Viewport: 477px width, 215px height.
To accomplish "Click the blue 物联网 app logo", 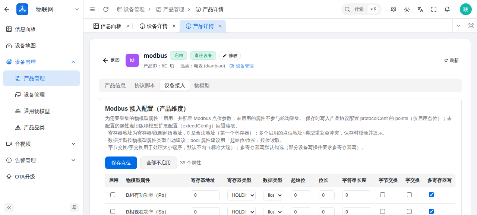I will click(x=22, y=9).
